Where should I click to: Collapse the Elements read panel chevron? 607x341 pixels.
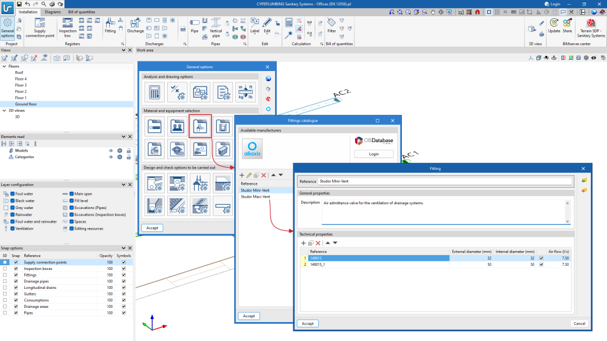point(123,137)
